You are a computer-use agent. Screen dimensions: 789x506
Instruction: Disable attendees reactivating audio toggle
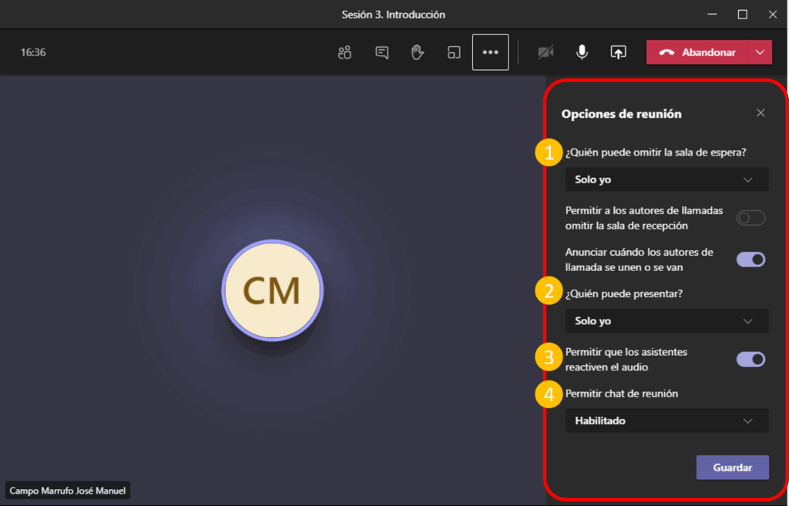click(x=750, y=359)
